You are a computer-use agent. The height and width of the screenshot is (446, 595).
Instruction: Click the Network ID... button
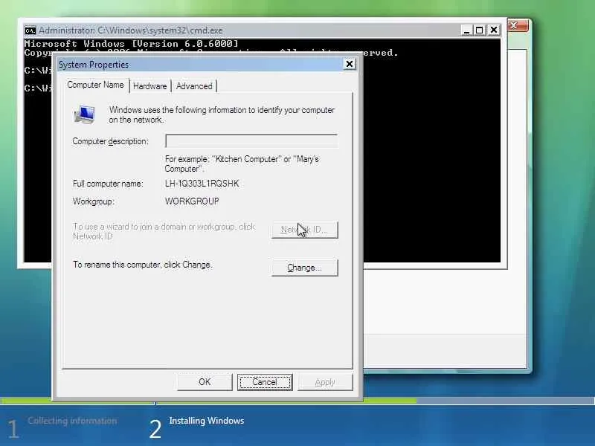[304, 230]
